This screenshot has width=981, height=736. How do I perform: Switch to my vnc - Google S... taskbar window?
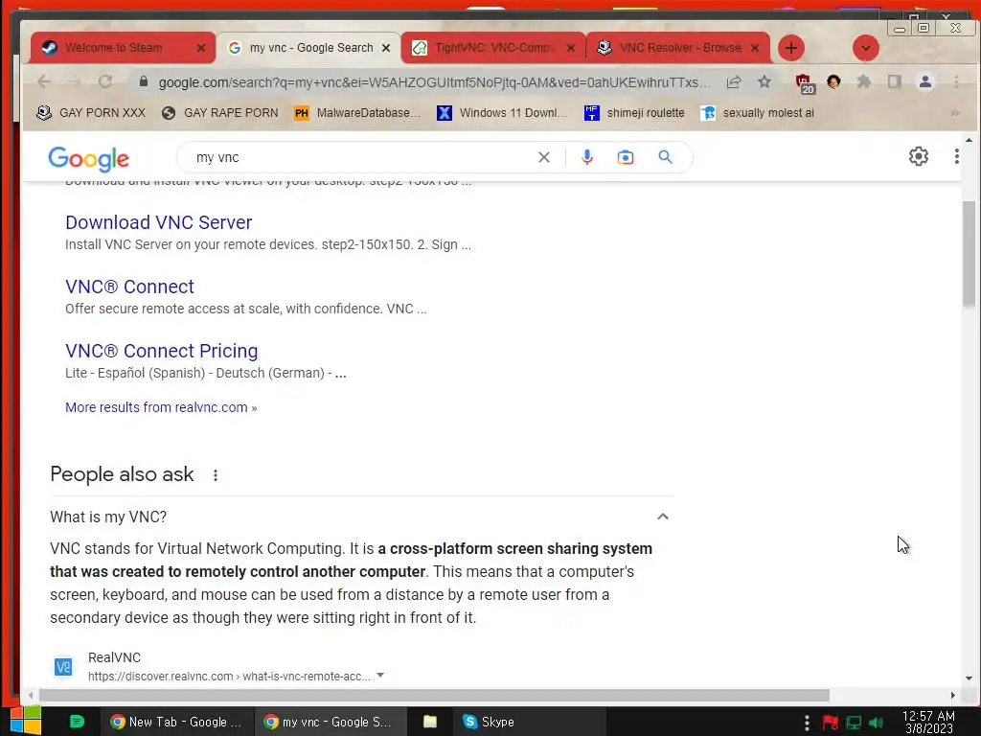pyautogui.click(x=331, y=722)
